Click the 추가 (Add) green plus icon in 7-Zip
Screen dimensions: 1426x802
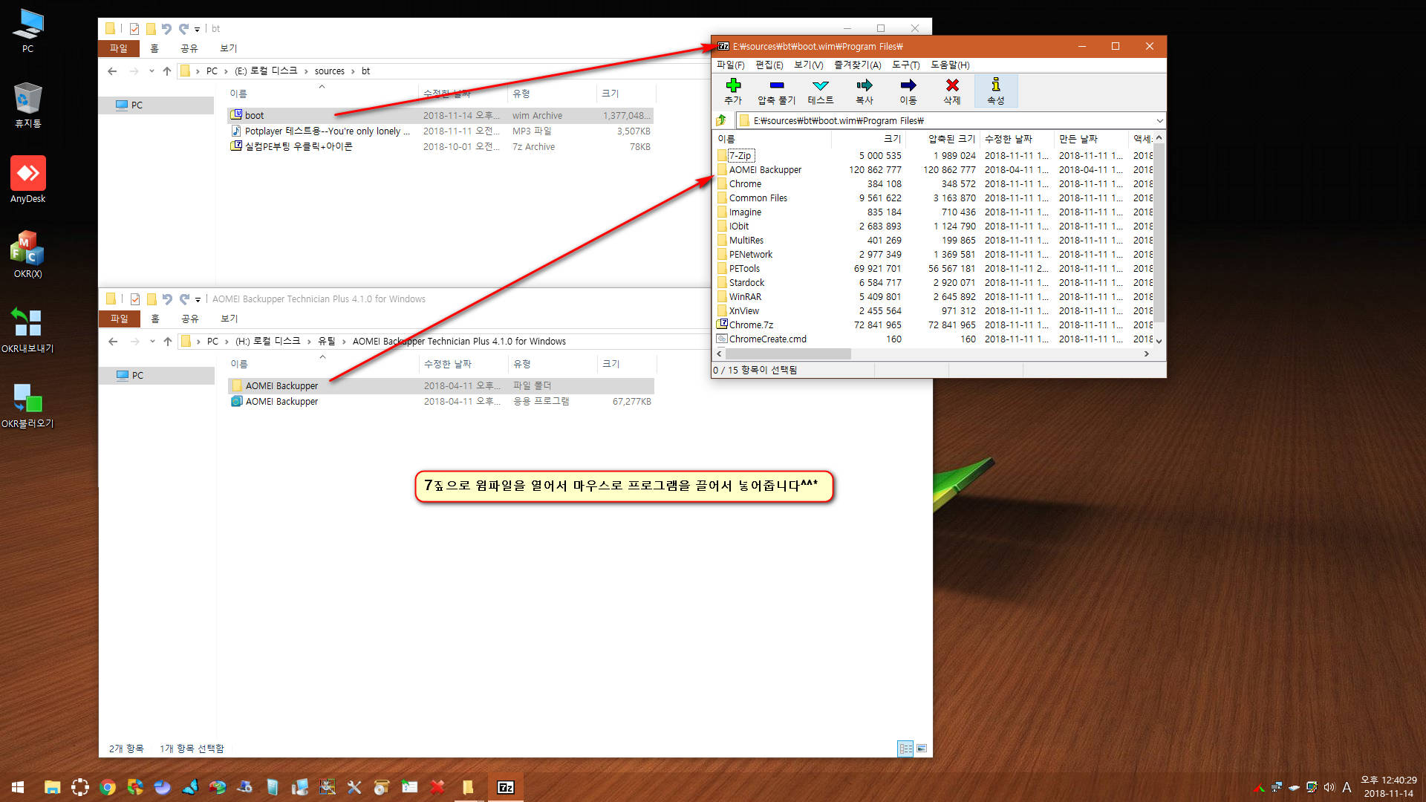click(x=733, y=85)
